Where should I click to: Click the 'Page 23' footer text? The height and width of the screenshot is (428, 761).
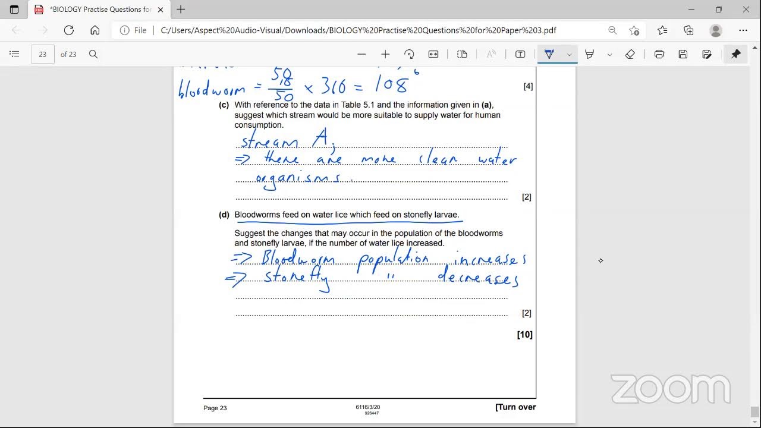click(215, 408)
